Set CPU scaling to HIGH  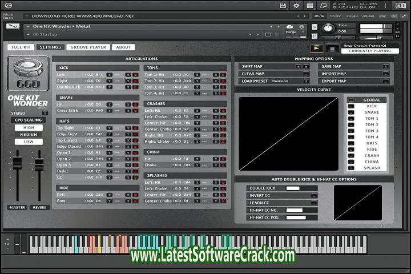pyautogui.click(x=29, y=127)
